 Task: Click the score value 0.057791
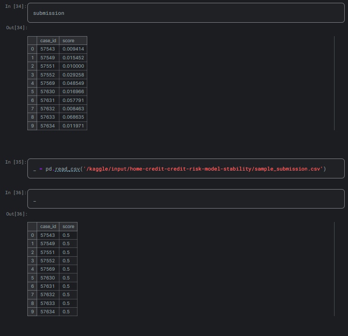pos(73,100)
